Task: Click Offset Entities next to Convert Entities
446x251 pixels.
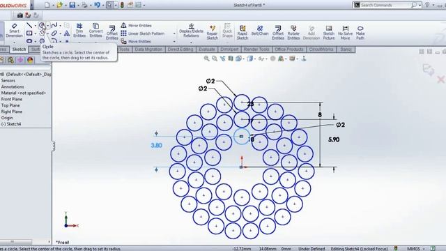Action: [x=112, y=33]
